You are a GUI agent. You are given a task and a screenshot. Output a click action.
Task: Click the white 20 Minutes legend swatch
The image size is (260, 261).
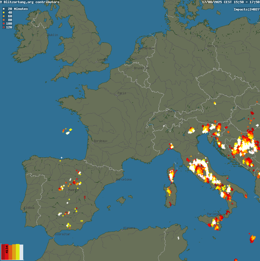coord(4,9)
